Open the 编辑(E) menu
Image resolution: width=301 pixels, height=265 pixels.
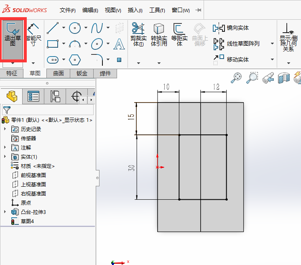coord(90,10)
